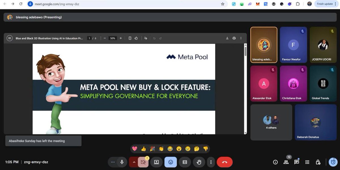The image size is (340, 170).
Task: Print the presented PDF
Action: pyautogui.click(x=234, y=38)
